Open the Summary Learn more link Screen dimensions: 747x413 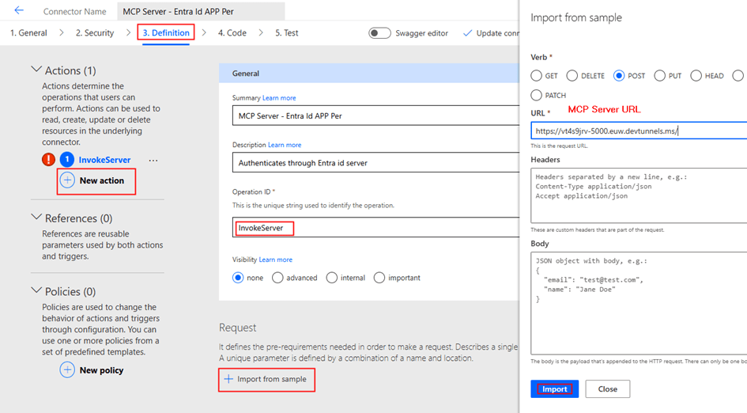coord(279,98)
